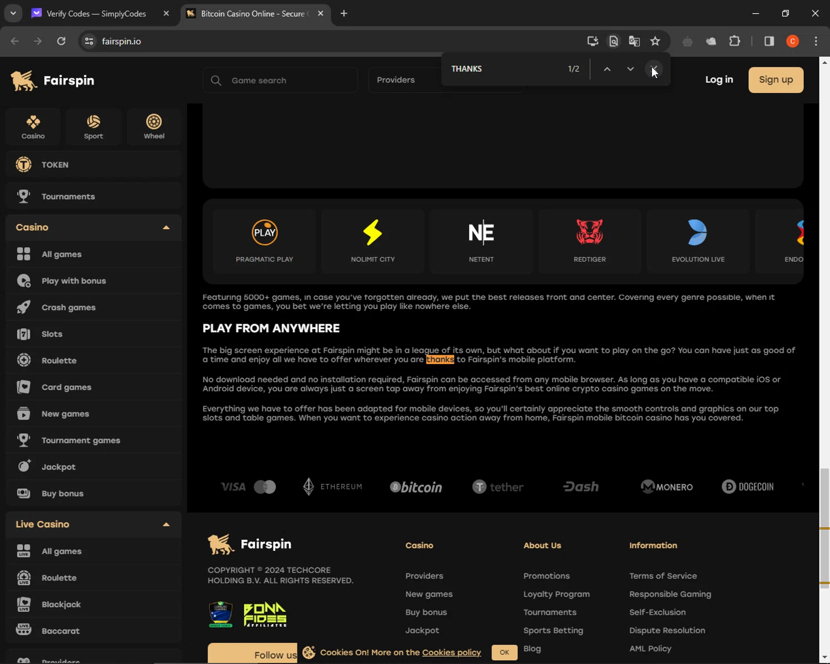Go to previous find result
Screen dimensions: 830x664
(x=607, y=69)
